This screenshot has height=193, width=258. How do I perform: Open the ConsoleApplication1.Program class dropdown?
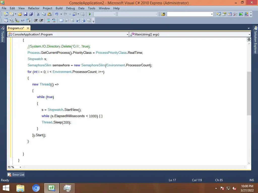tap(127, 34)
